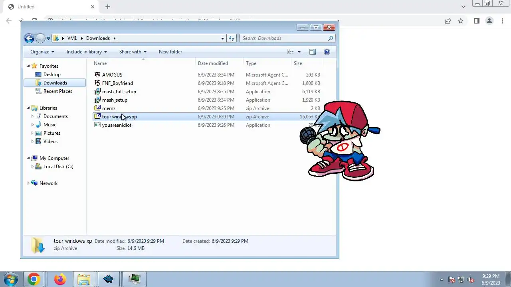Expand the Pictures library
Screen dimensions: 511x287
(x=32, y=133)
